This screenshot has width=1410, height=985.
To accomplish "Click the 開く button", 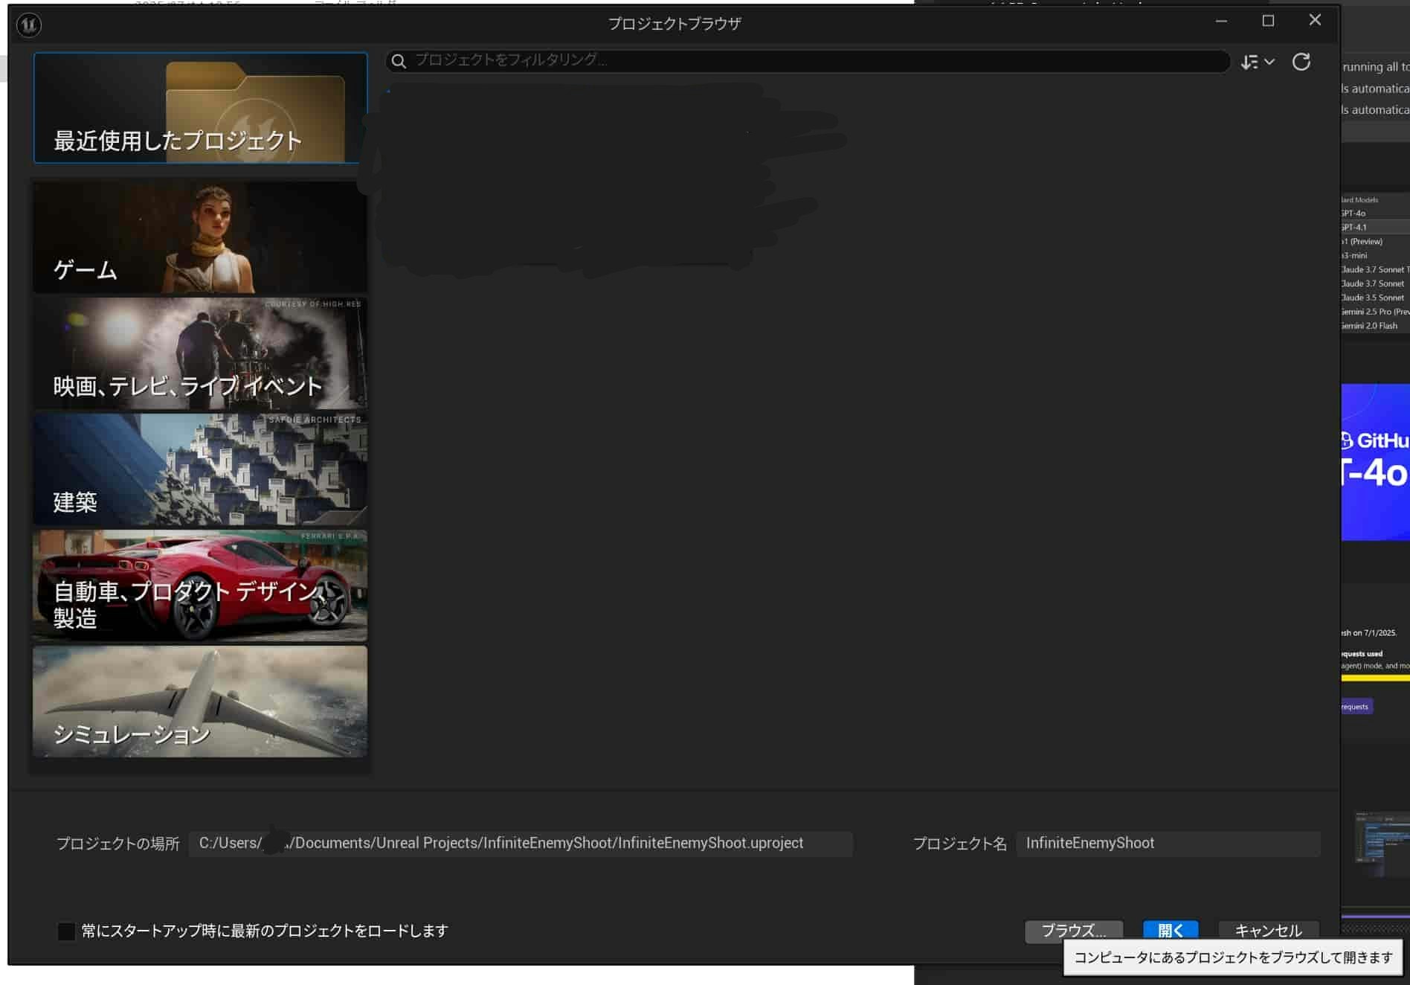I will point(1171,931).
